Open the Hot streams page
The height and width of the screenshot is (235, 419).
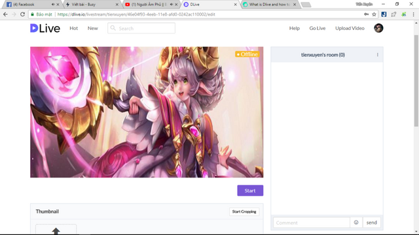point(73,28)
